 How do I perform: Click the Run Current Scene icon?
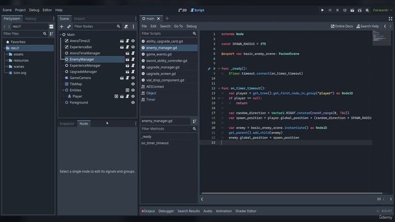click(352, 10)
